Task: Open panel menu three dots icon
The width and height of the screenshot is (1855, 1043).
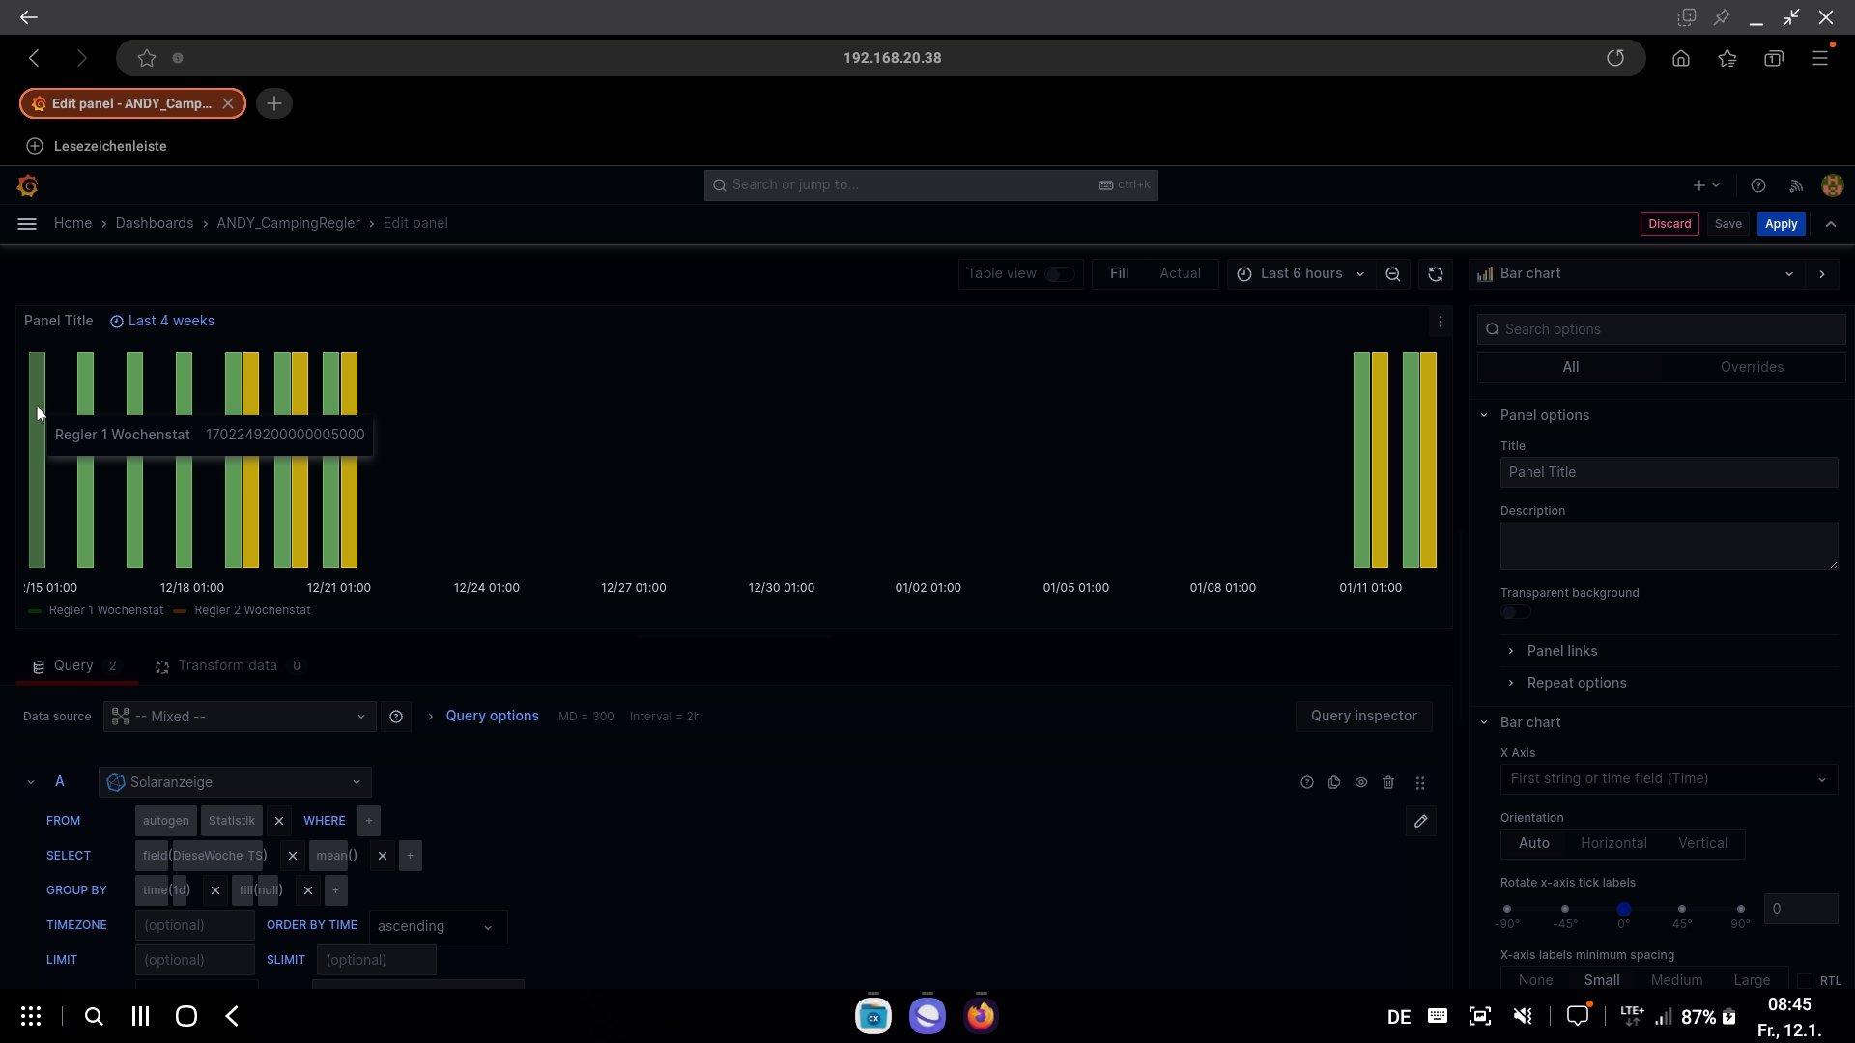Action: 1440,322
